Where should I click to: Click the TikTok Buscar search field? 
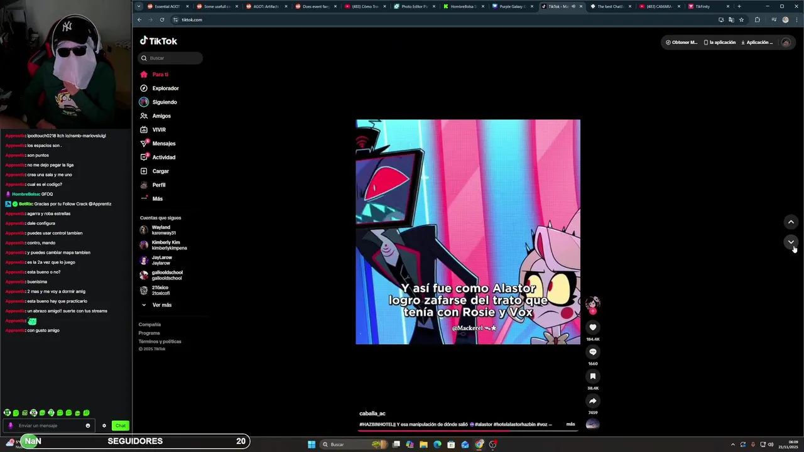(x=170, y=58)
